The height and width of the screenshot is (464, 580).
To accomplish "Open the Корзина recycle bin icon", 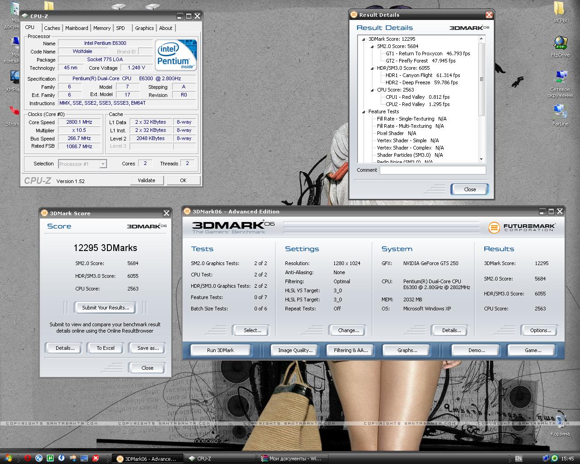I will [x=560, y=425].
